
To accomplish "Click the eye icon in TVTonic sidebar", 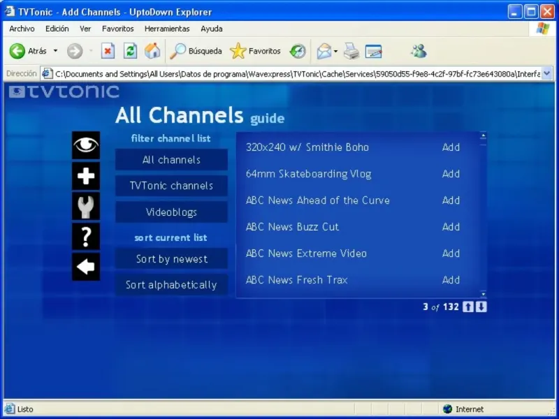I will tap(86, 145).
